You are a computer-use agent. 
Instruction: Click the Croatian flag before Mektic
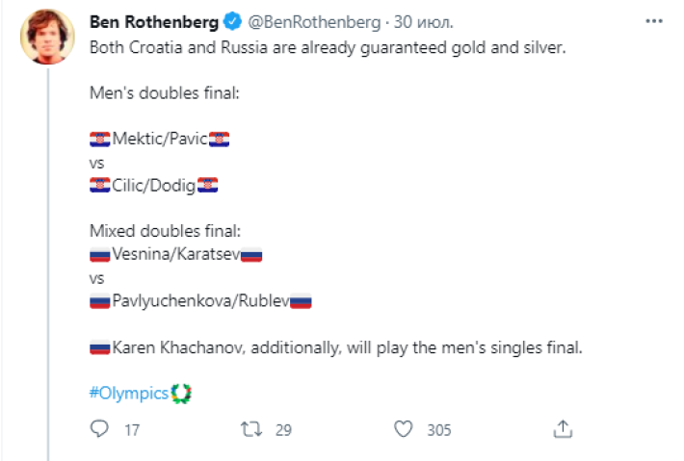click(x=100, y=140)
